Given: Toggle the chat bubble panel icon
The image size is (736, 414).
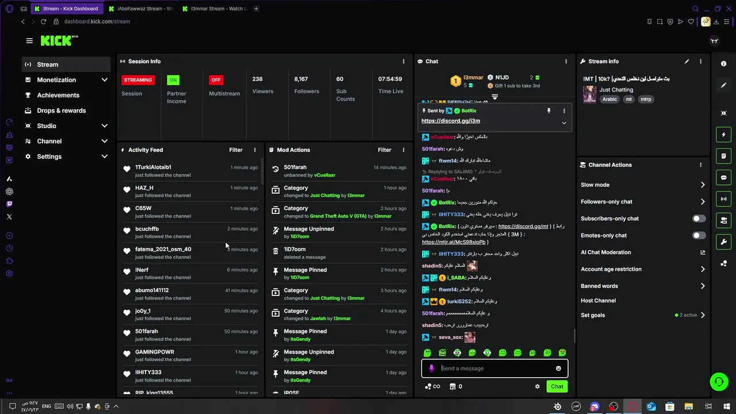Looking at the screenshot, I should 724,178.
